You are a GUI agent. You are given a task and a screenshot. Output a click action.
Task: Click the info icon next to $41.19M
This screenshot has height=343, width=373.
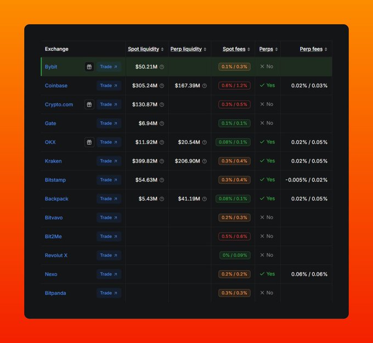(x=205, y=199)
